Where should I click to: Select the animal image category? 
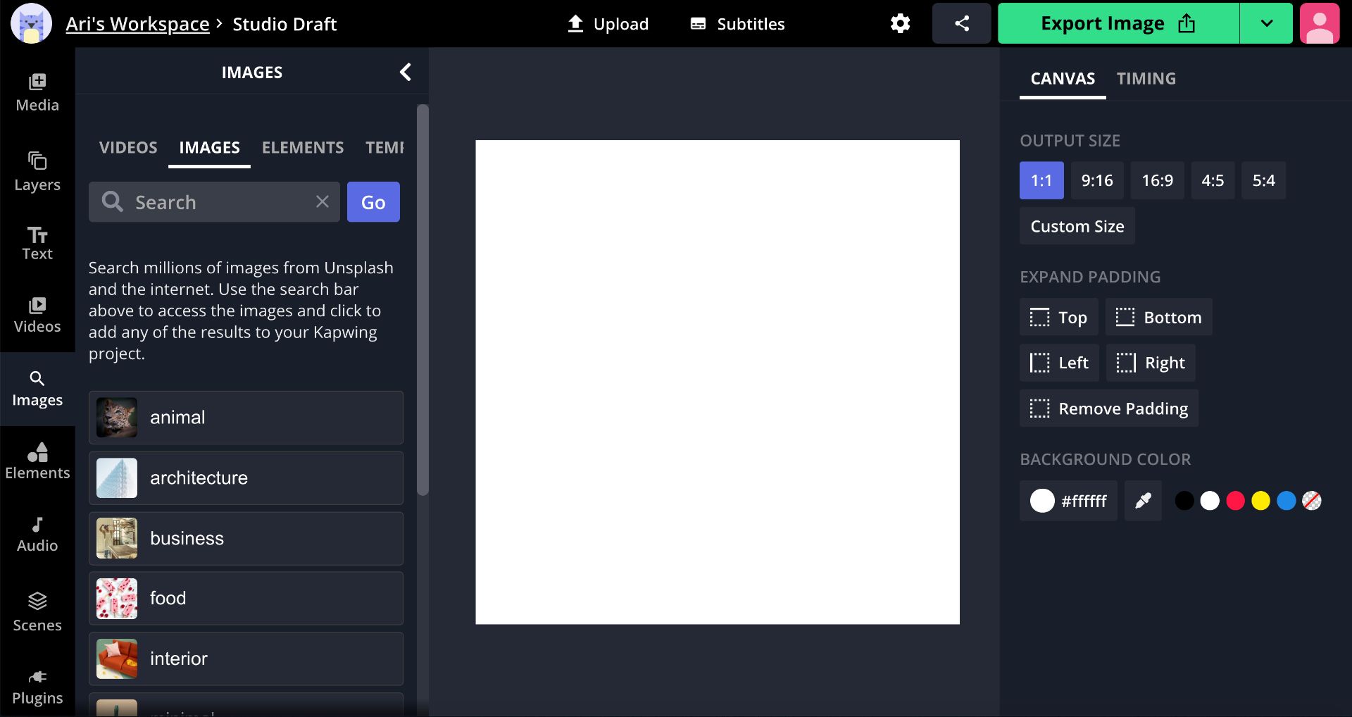point(246,418)
